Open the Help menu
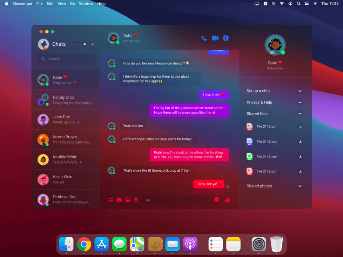 point(101,3)
